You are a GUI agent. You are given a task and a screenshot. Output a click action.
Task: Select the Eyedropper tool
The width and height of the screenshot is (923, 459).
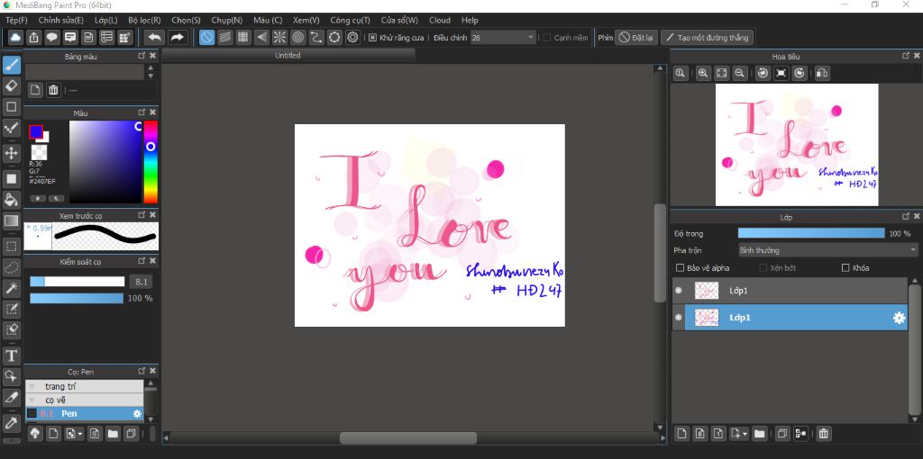tap(12, 421)
